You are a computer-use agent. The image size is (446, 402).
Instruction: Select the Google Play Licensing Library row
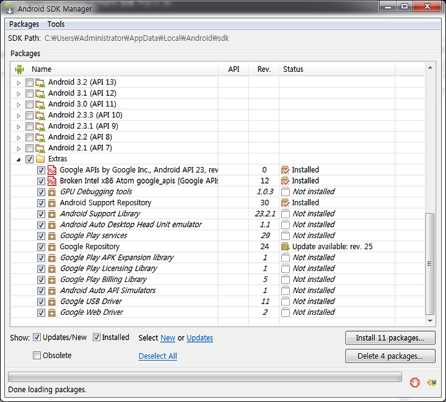tap(217, 268)
